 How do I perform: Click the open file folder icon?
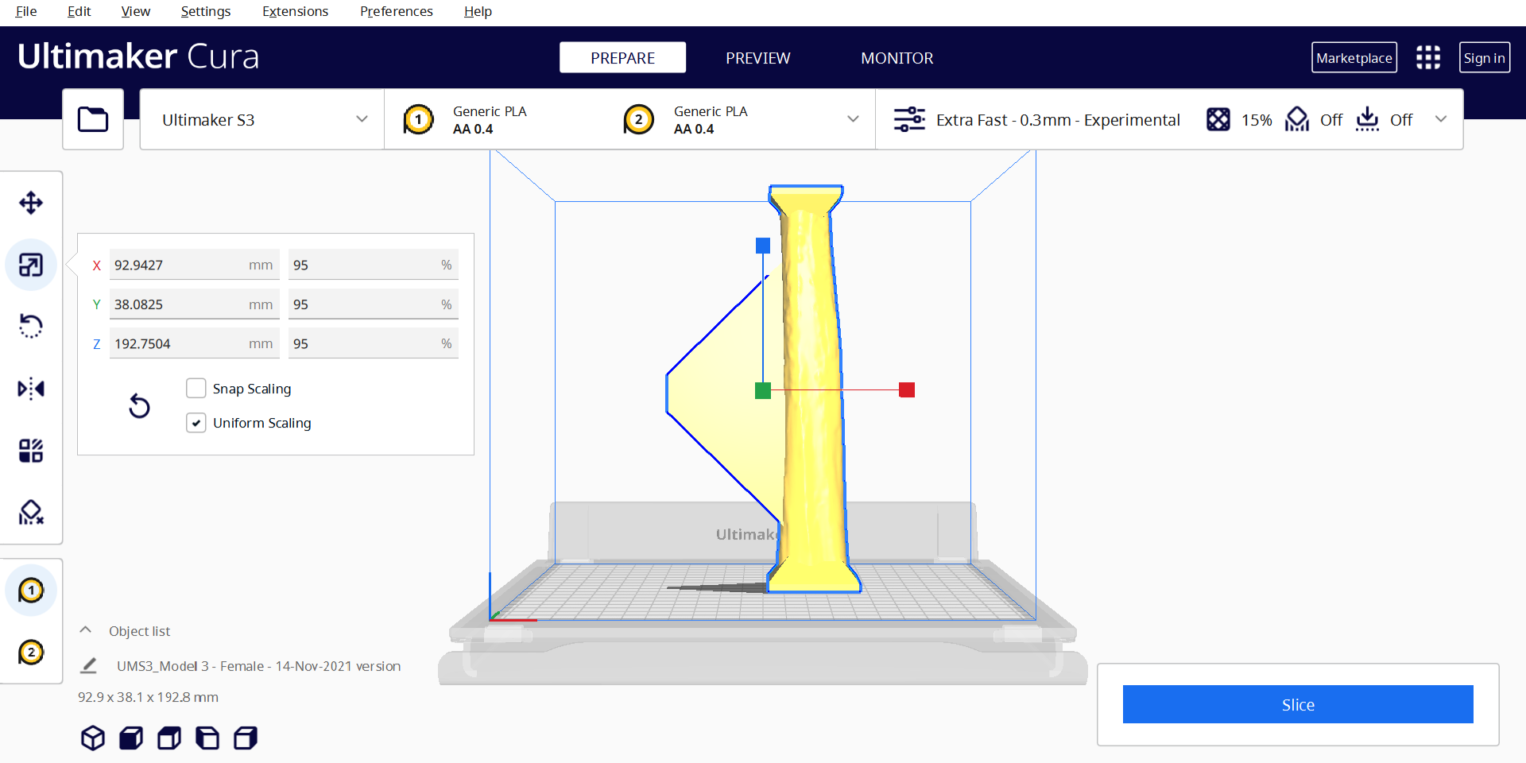(93, 119)
